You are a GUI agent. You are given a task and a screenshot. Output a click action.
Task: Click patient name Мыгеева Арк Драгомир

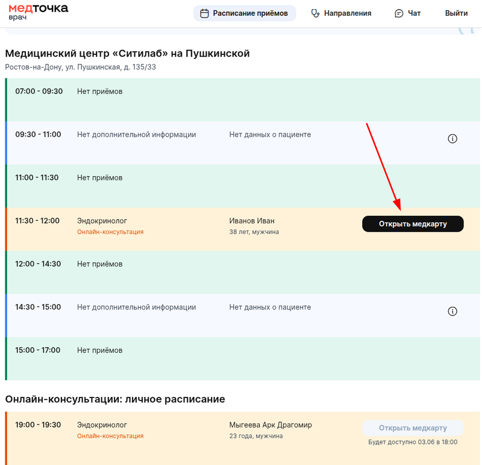(x=271, y=425)
